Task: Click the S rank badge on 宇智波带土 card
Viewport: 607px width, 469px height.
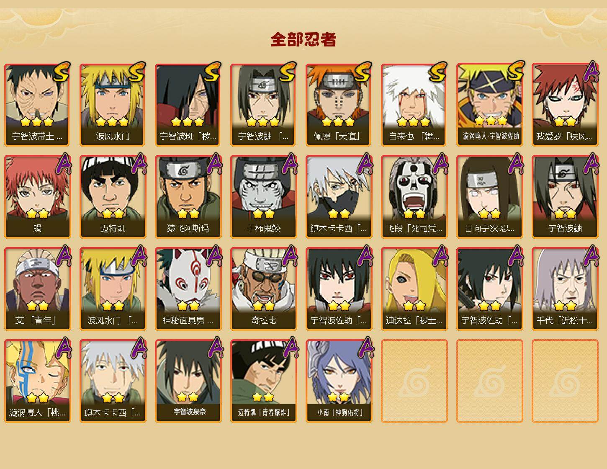Action: tap(61, 72)
